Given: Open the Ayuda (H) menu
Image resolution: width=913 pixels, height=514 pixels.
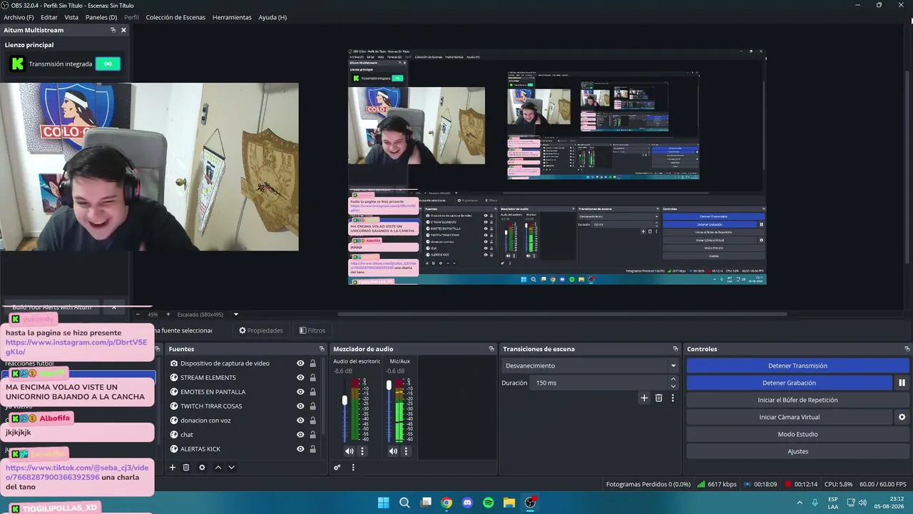Looking at the screenshot, I should (x=272, y=17).
